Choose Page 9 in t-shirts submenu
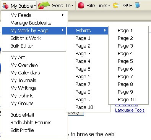The width and height of the screenshot is (151, 140). tap(128, 92)
